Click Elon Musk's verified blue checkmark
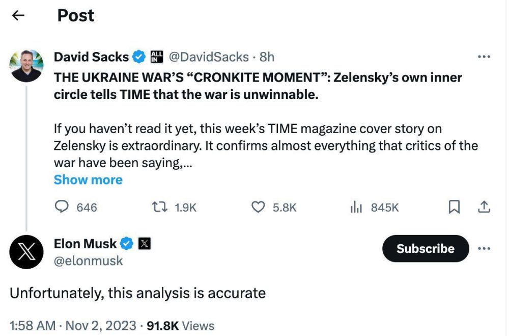The image size is (509, 336). [126, 244]
